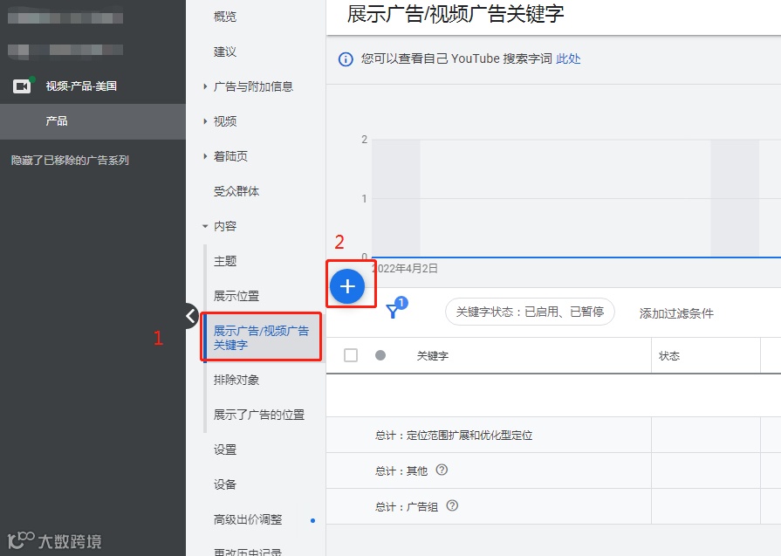Select 展示位置 in the menu
The width and height of the screenshot is (781, 556).
[x=236, y=296]
